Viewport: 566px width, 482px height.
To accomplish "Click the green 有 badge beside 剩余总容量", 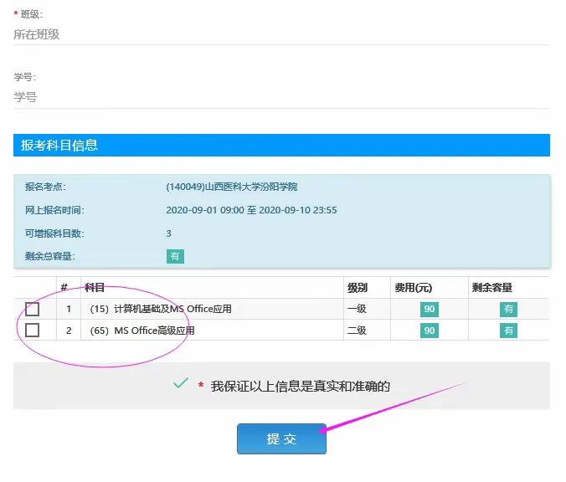I will (x=175, y=256).
